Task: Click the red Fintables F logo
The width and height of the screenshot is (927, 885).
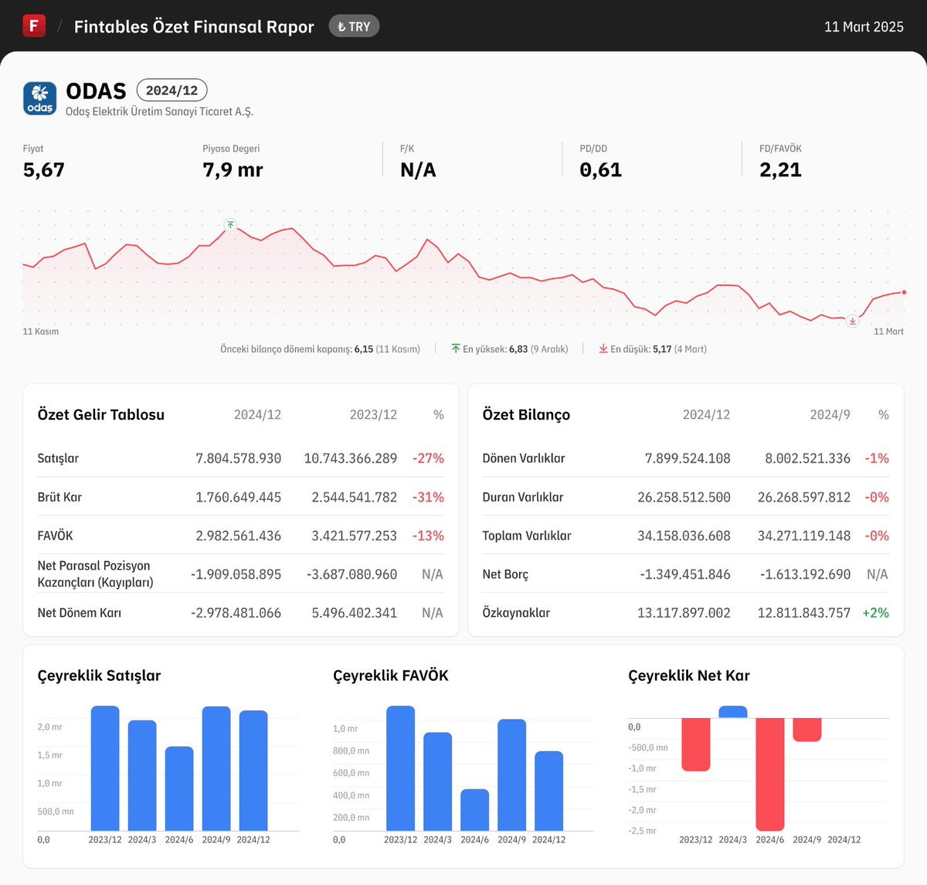Action: (34, 26)
